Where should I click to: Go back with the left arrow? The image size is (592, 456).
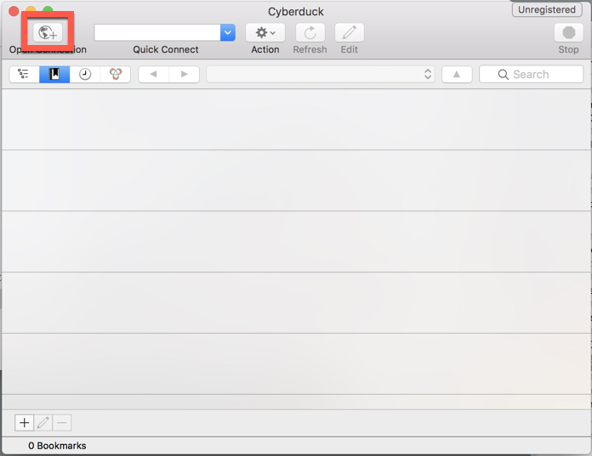(154, 74)
